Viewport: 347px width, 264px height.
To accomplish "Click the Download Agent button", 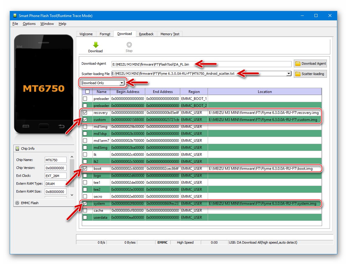I will pyautogui.click(x=310, y=63).
